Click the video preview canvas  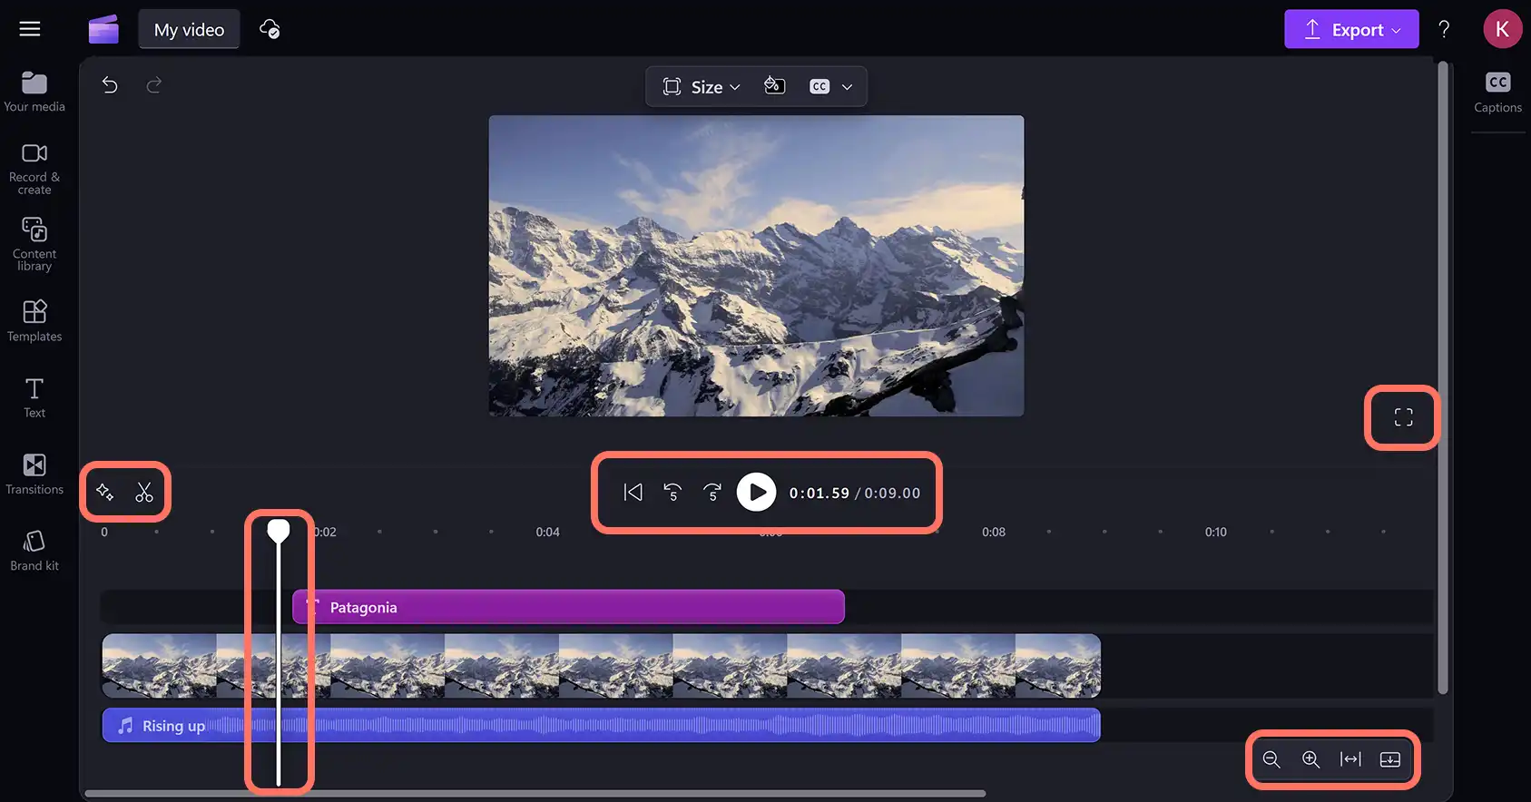coord(756,266)
